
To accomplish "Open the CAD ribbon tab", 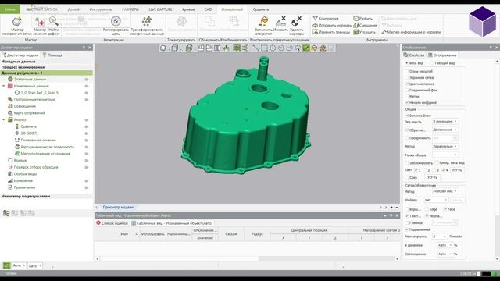I will [x=208, y=9].
